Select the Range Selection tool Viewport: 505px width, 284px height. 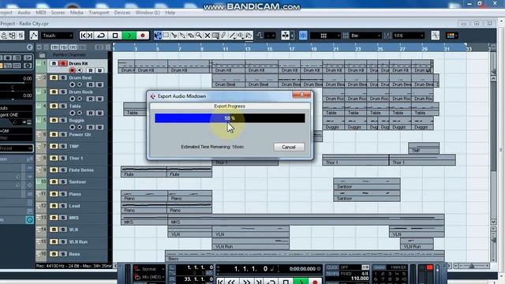[166, 35]
